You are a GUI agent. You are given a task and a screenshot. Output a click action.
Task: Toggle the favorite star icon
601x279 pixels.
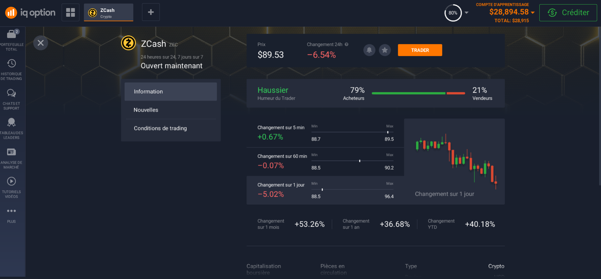click(x=385, y=50)
